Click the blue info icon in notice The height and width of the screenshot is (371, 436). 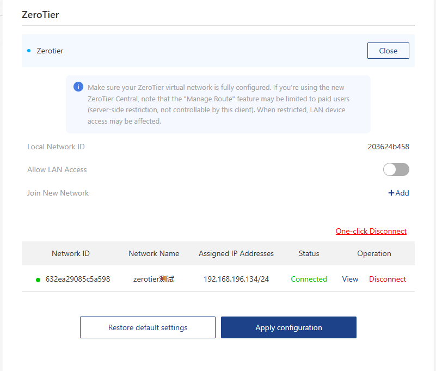pos(78,87)
